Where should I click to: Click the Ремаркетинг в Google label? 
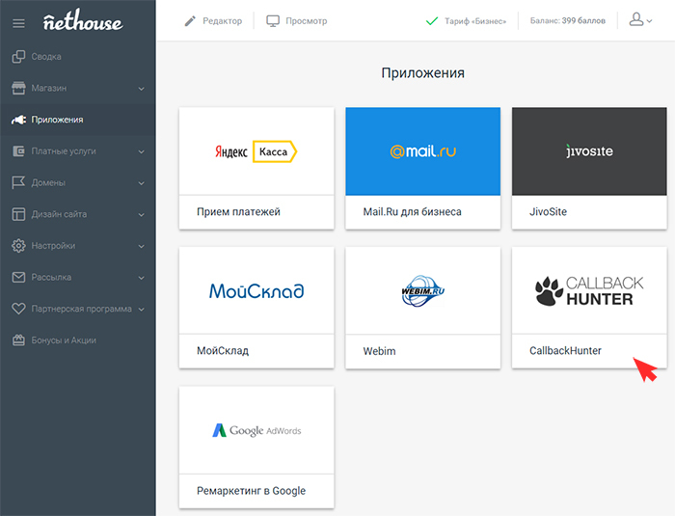251,491
